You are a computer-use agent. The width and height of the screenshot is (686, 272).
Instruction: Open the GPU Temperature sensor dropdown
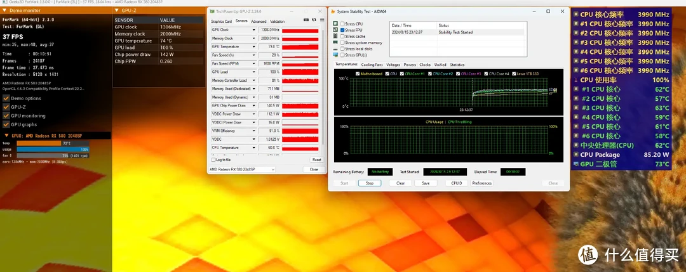(x=253, y=47)
